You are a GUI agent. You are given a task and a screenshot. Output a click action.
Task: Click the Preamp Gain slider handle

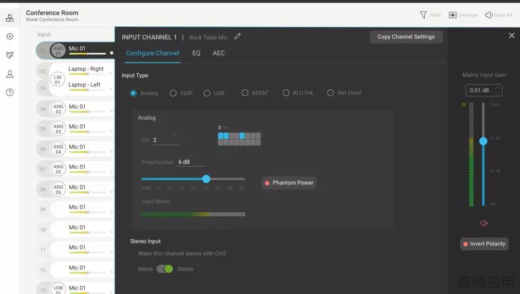(x=206, y=179)
